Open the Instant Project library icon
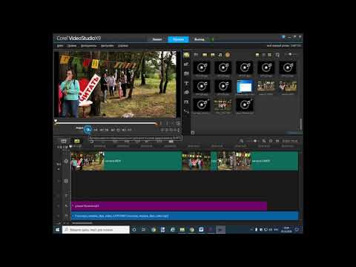Viewport: 356px width, 267px height. click(187, 65)
